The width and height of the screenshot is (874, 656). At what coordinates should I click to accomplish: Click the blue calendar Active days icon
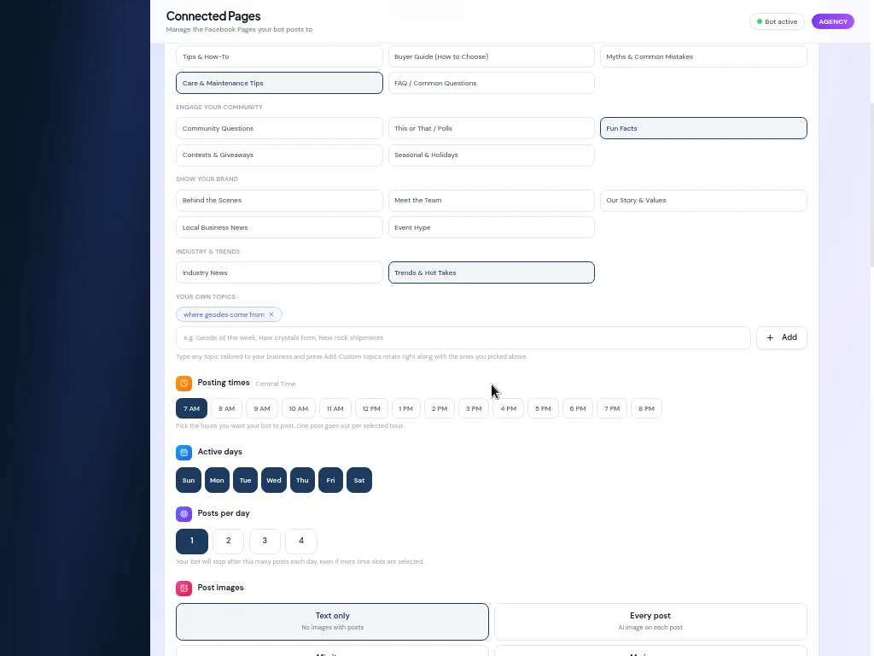click(x=184, y=453)
